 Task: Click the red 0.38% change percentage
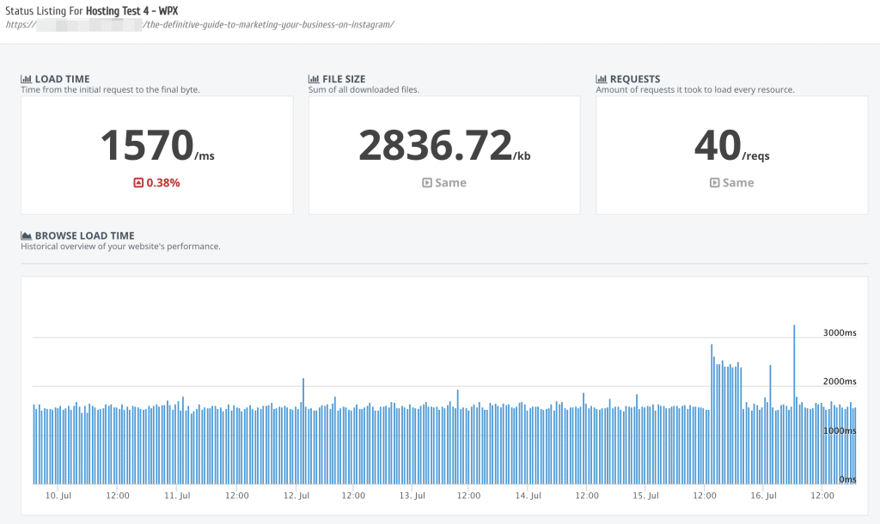tap(162, 183)
